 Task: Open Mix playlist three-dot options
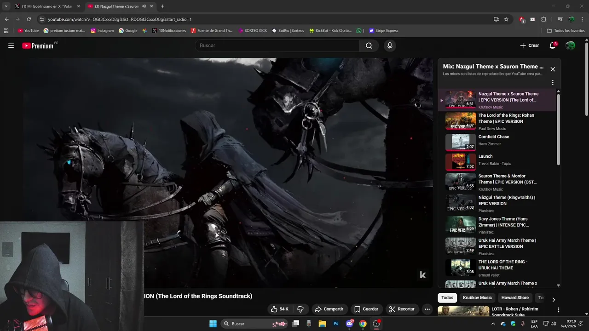pyautogui.click(x=553, y=83)
